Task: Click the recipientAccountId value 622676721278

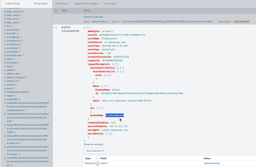Action: click(121, 57)
